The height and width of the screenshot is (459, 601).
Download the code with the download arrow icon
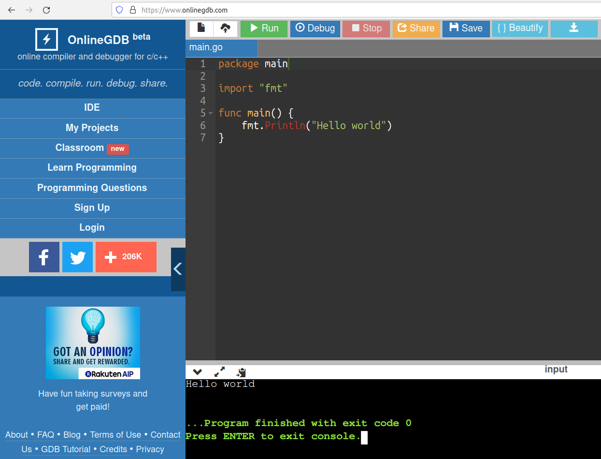click(574, 29)
